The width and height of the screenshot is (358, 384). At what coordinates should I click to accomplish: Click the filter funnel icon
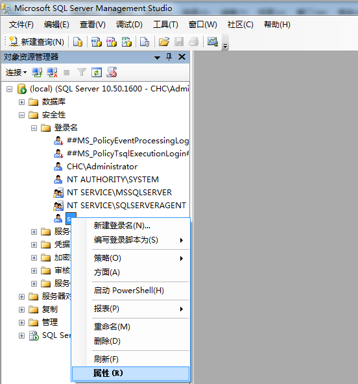(x=82, y=73)
